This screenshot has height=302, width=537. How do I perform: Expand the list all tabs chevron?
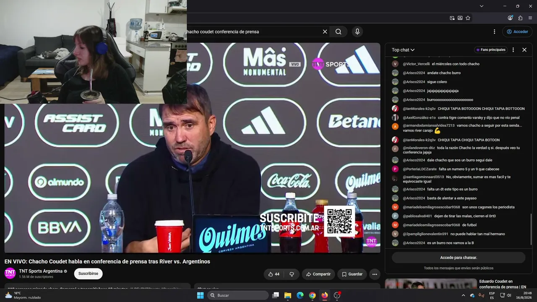pos(482,6)
